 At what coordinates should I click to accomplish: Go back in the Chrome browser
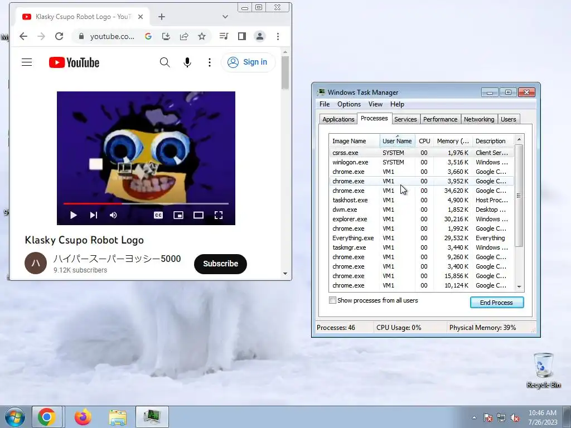[x=23, y=36]
